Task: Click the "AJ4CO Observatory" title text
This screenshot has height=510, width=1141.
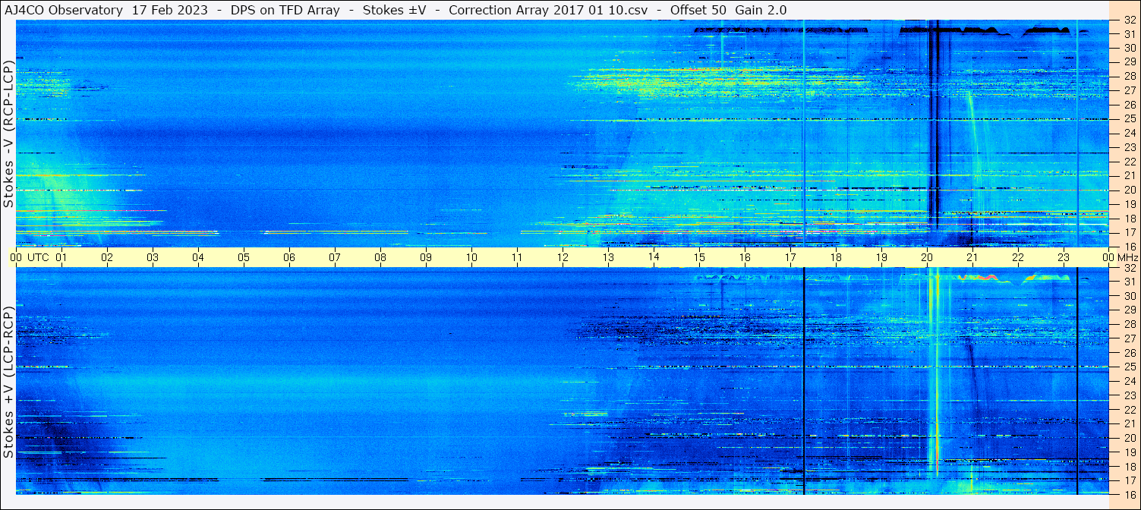Action: pyautogui.click(x=64, y=10)
